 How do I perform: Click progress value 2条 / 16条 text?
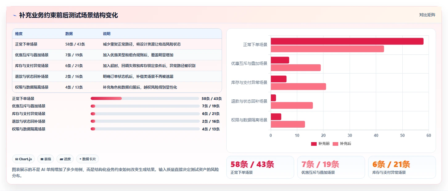click(211, 121)
